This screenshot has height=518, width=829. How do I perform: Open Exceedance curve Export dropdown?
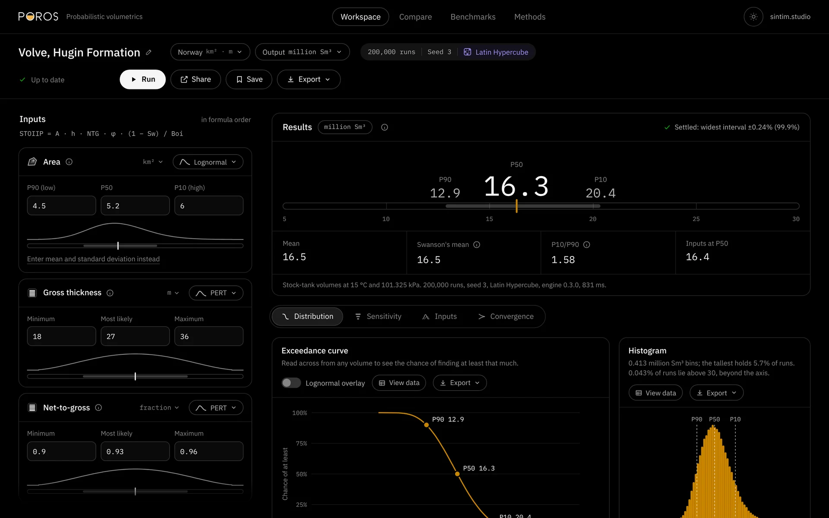coord(460,383)
